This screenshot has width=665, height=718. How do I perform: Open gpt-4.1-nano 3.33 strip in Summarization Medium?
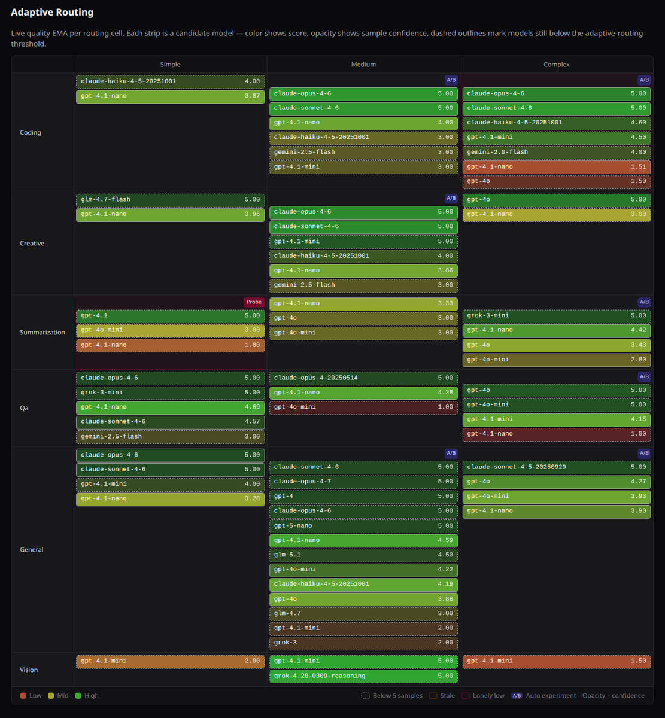coord(363,304)
